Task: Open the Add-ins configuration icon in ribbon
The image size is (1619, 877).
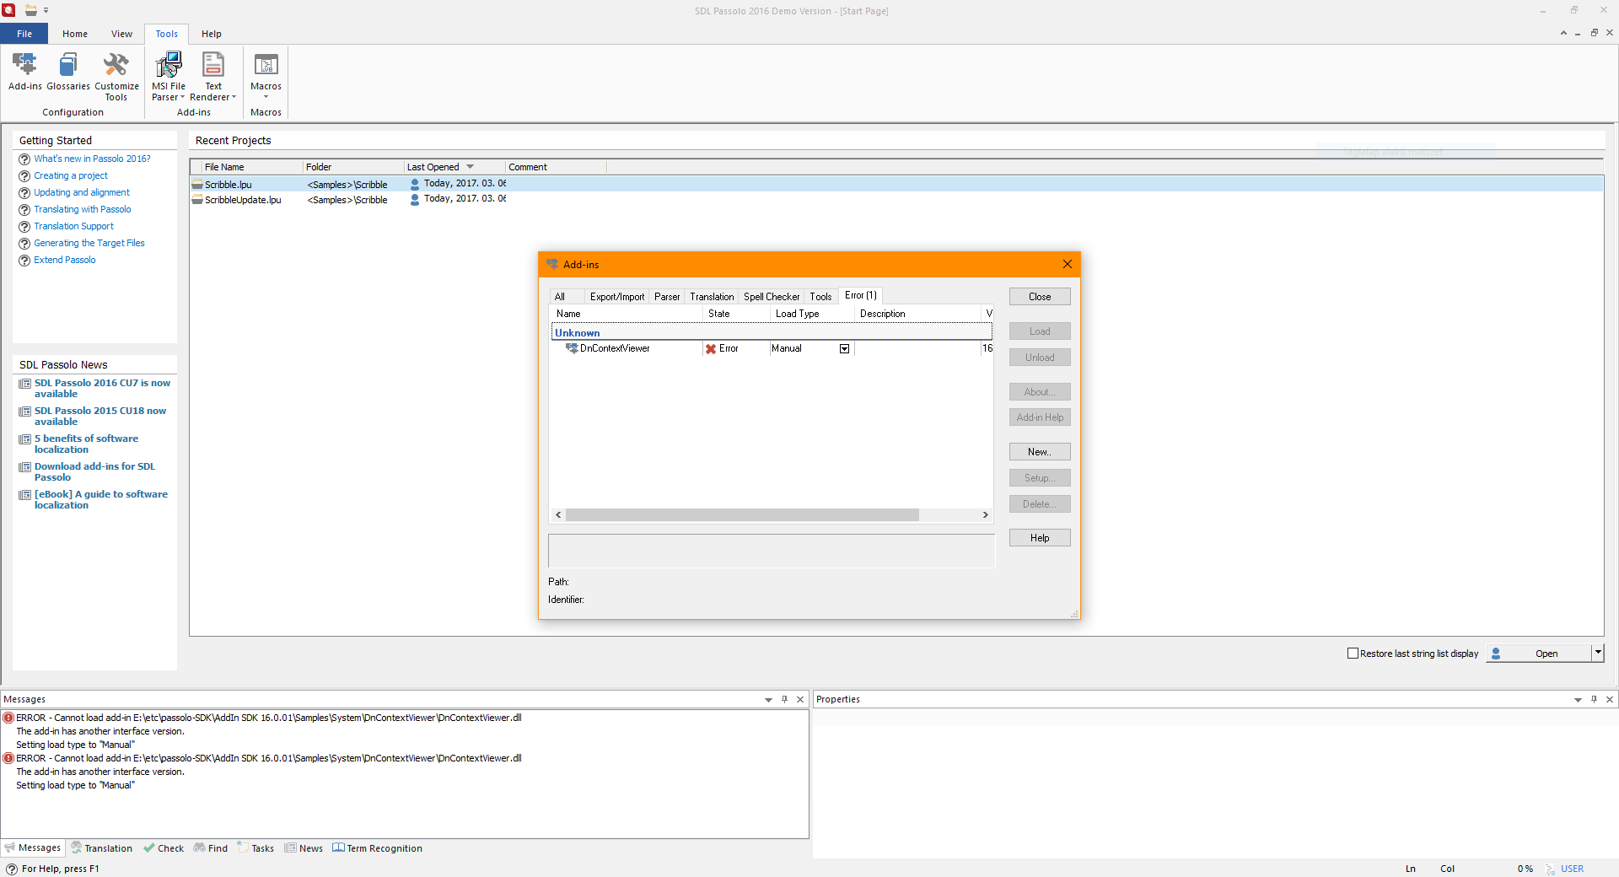Action: [x=24, y=64]
